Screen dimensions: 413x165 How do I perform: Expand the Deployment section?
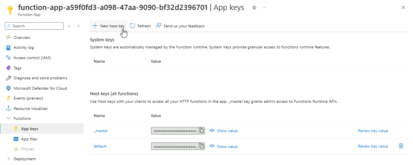(x=9, y=159)
